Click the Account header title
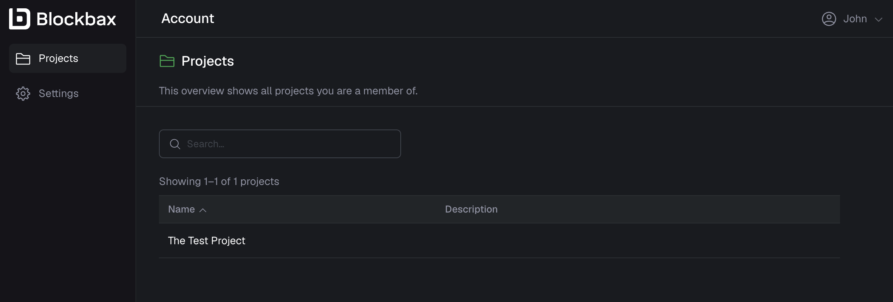 (188, 18)
